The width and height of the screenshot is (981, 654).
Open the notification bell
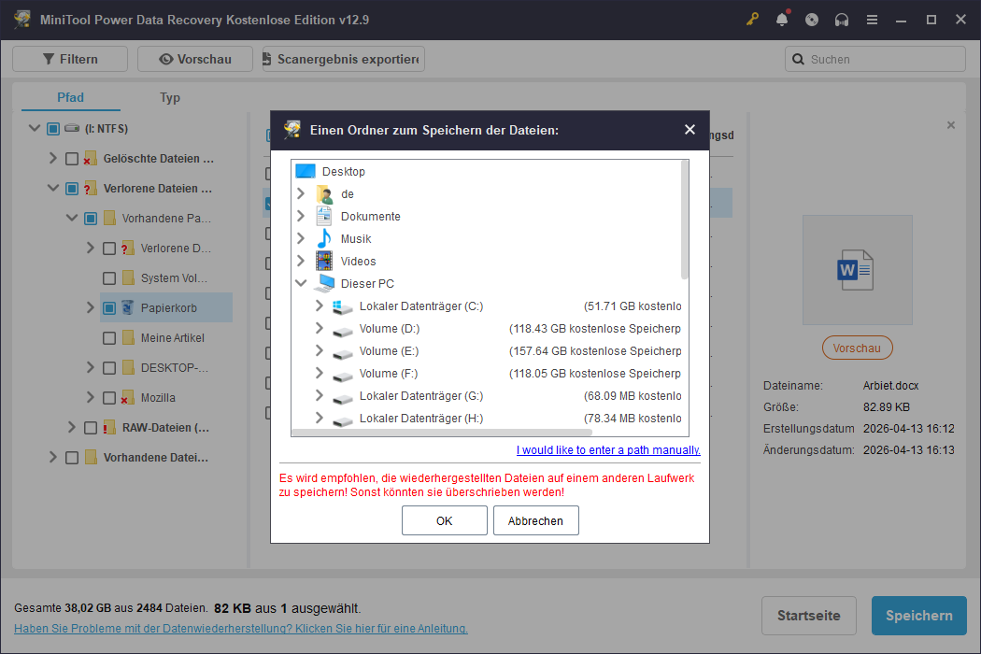click(782, 20)
